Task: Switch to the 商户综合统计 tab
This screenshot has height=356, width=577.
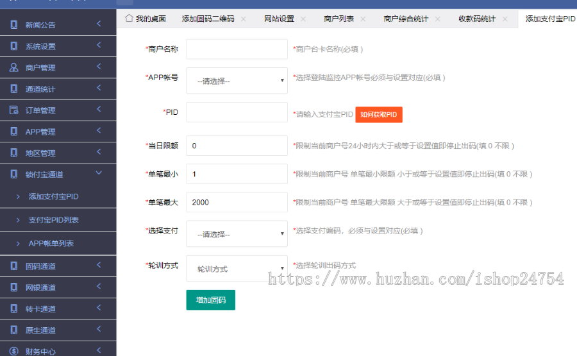Action: [406, 19]
